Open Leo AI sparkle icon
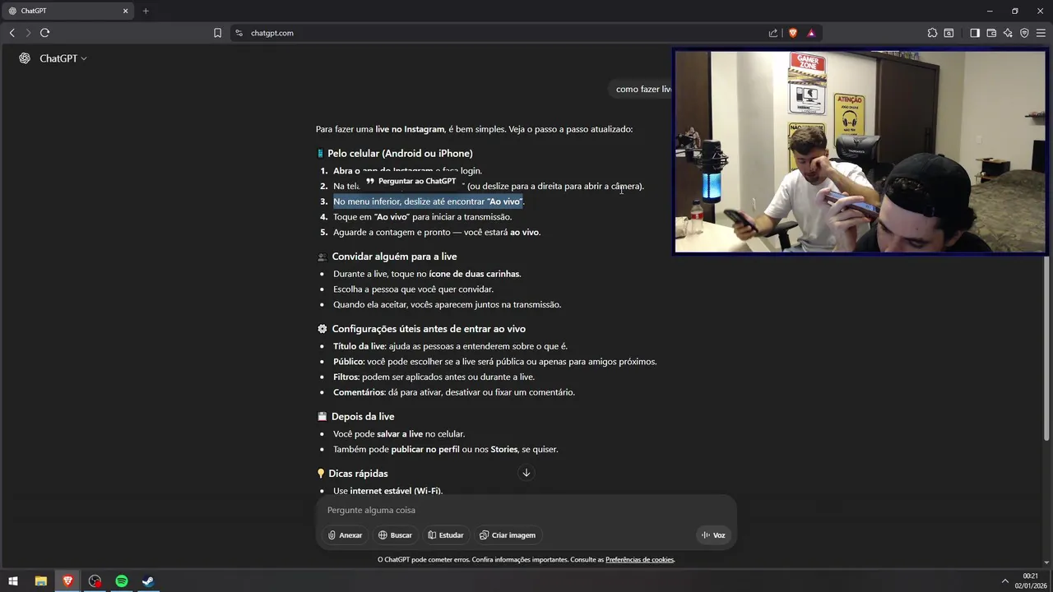Screen dimensions: 1053x592 [1008, 33]
